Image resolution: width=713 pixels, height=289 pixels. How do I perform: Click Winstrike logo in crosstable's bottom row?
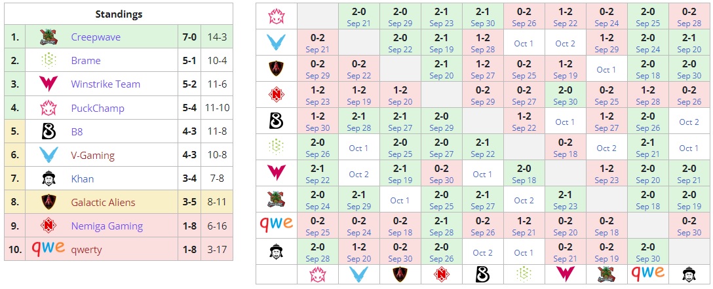pos(566,274)
